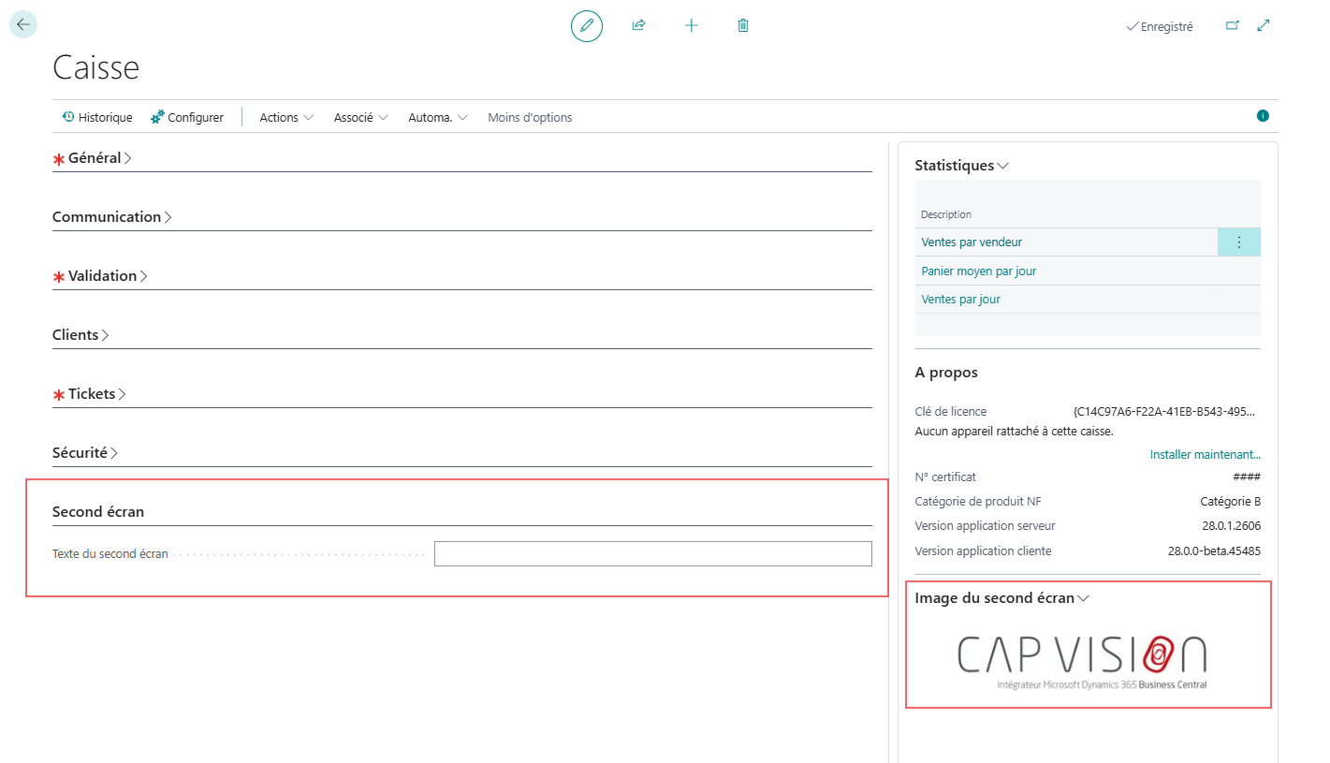Click the Enregistré saved status

pos(1160,27)
